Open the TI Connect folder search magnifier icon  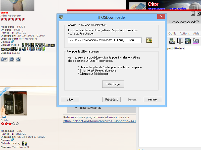tap(196, 41)
